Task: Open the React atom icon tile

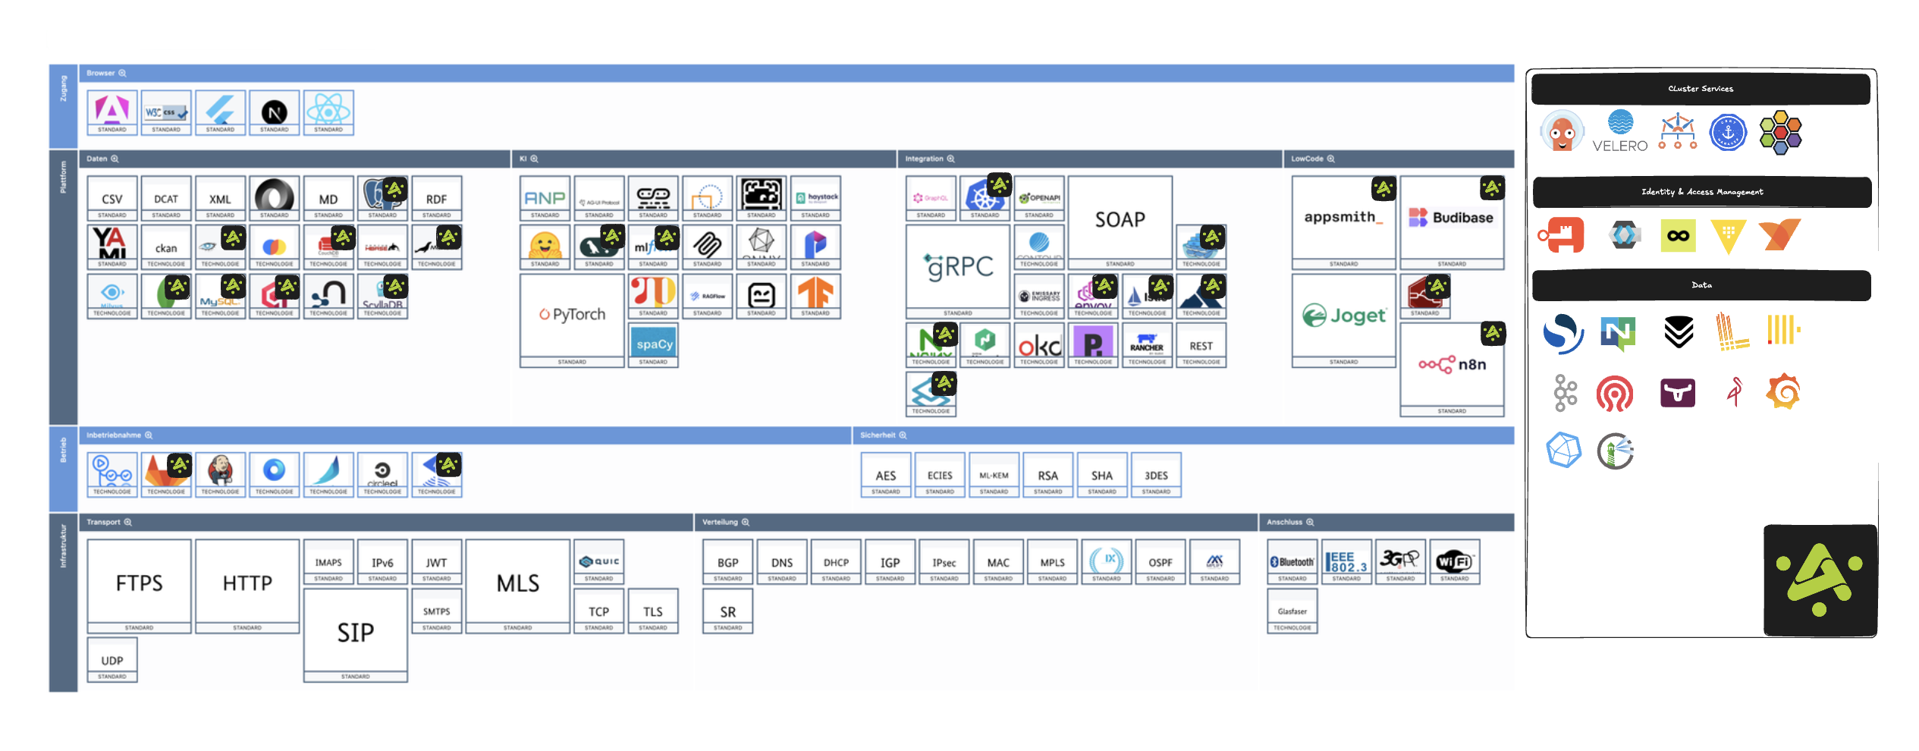Action: point(328,111)
